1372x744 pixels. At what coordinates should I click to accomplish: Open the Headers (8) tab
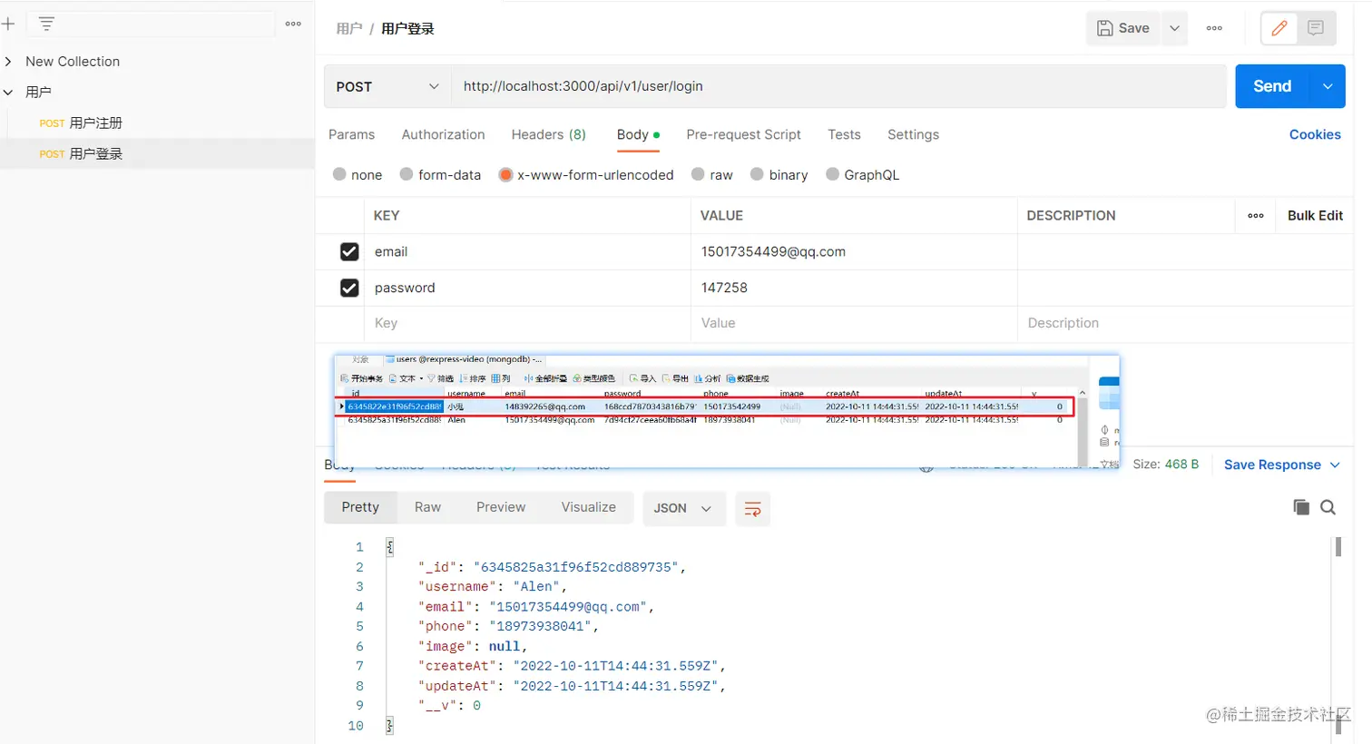548,134
